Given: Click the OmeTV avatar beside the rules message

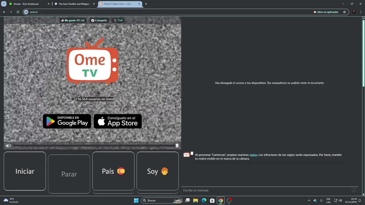Looking at the screenshot, I should (186, 155).
